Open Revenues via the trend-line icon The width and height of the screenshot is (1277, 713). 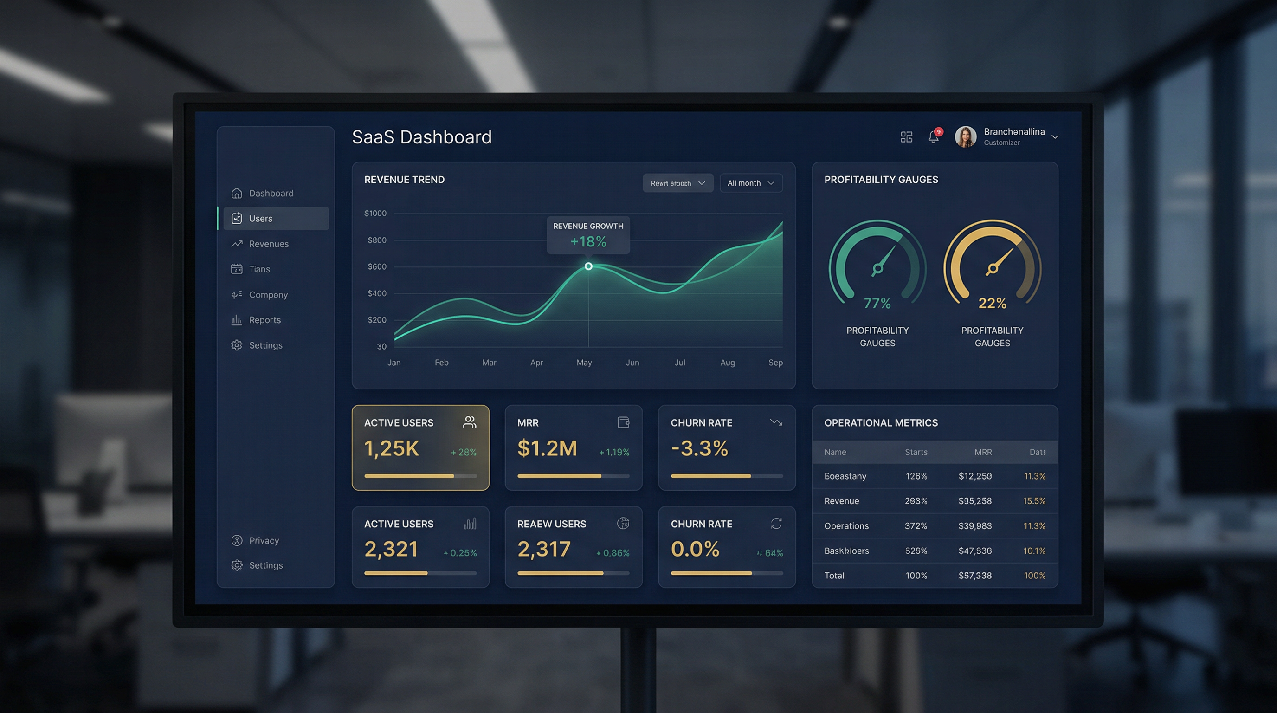(237, 243)
